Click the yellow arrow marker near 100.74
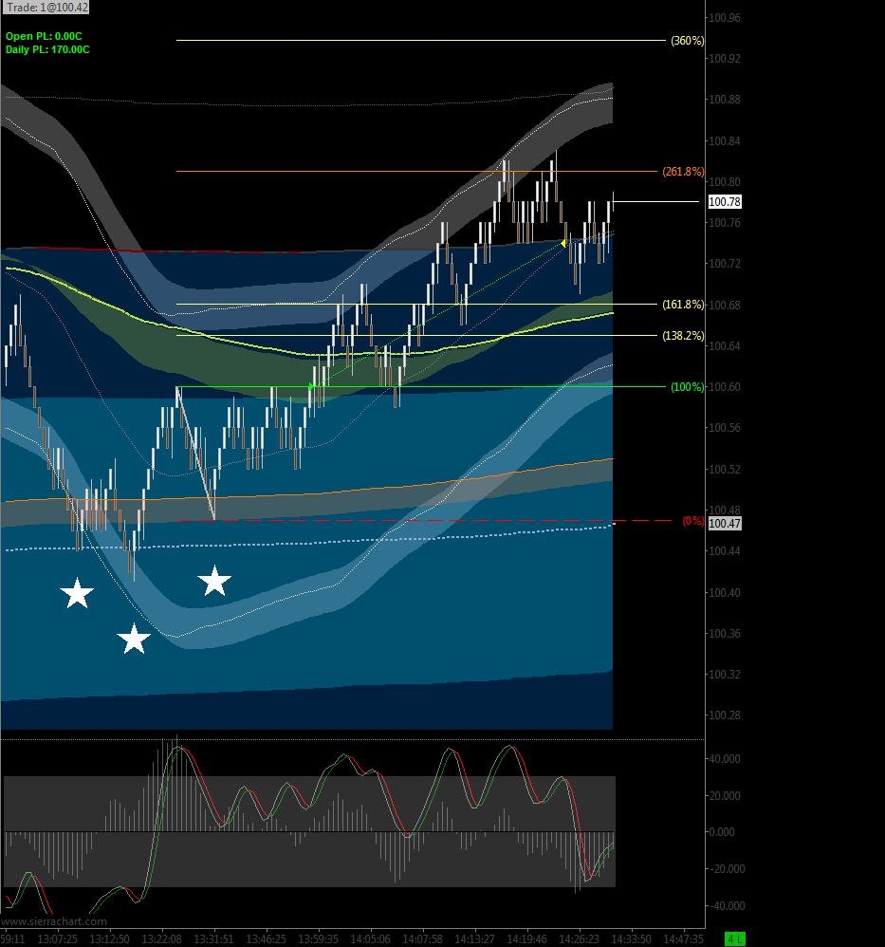The height and width of the screenshot is (947, 885). coord(563,244)
